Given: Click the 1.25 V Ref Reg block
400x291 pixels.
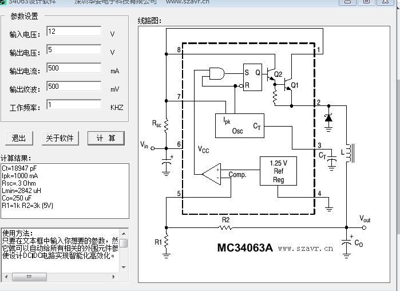Looking at the screenshot, I should (x=278, y=171).
